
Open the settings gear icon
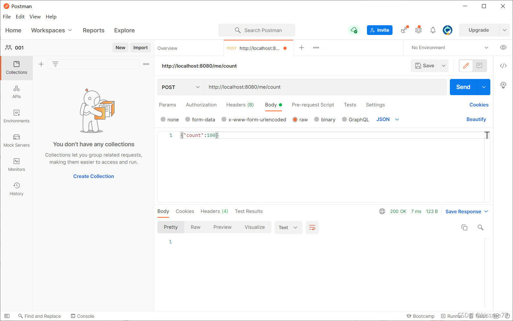418,30
